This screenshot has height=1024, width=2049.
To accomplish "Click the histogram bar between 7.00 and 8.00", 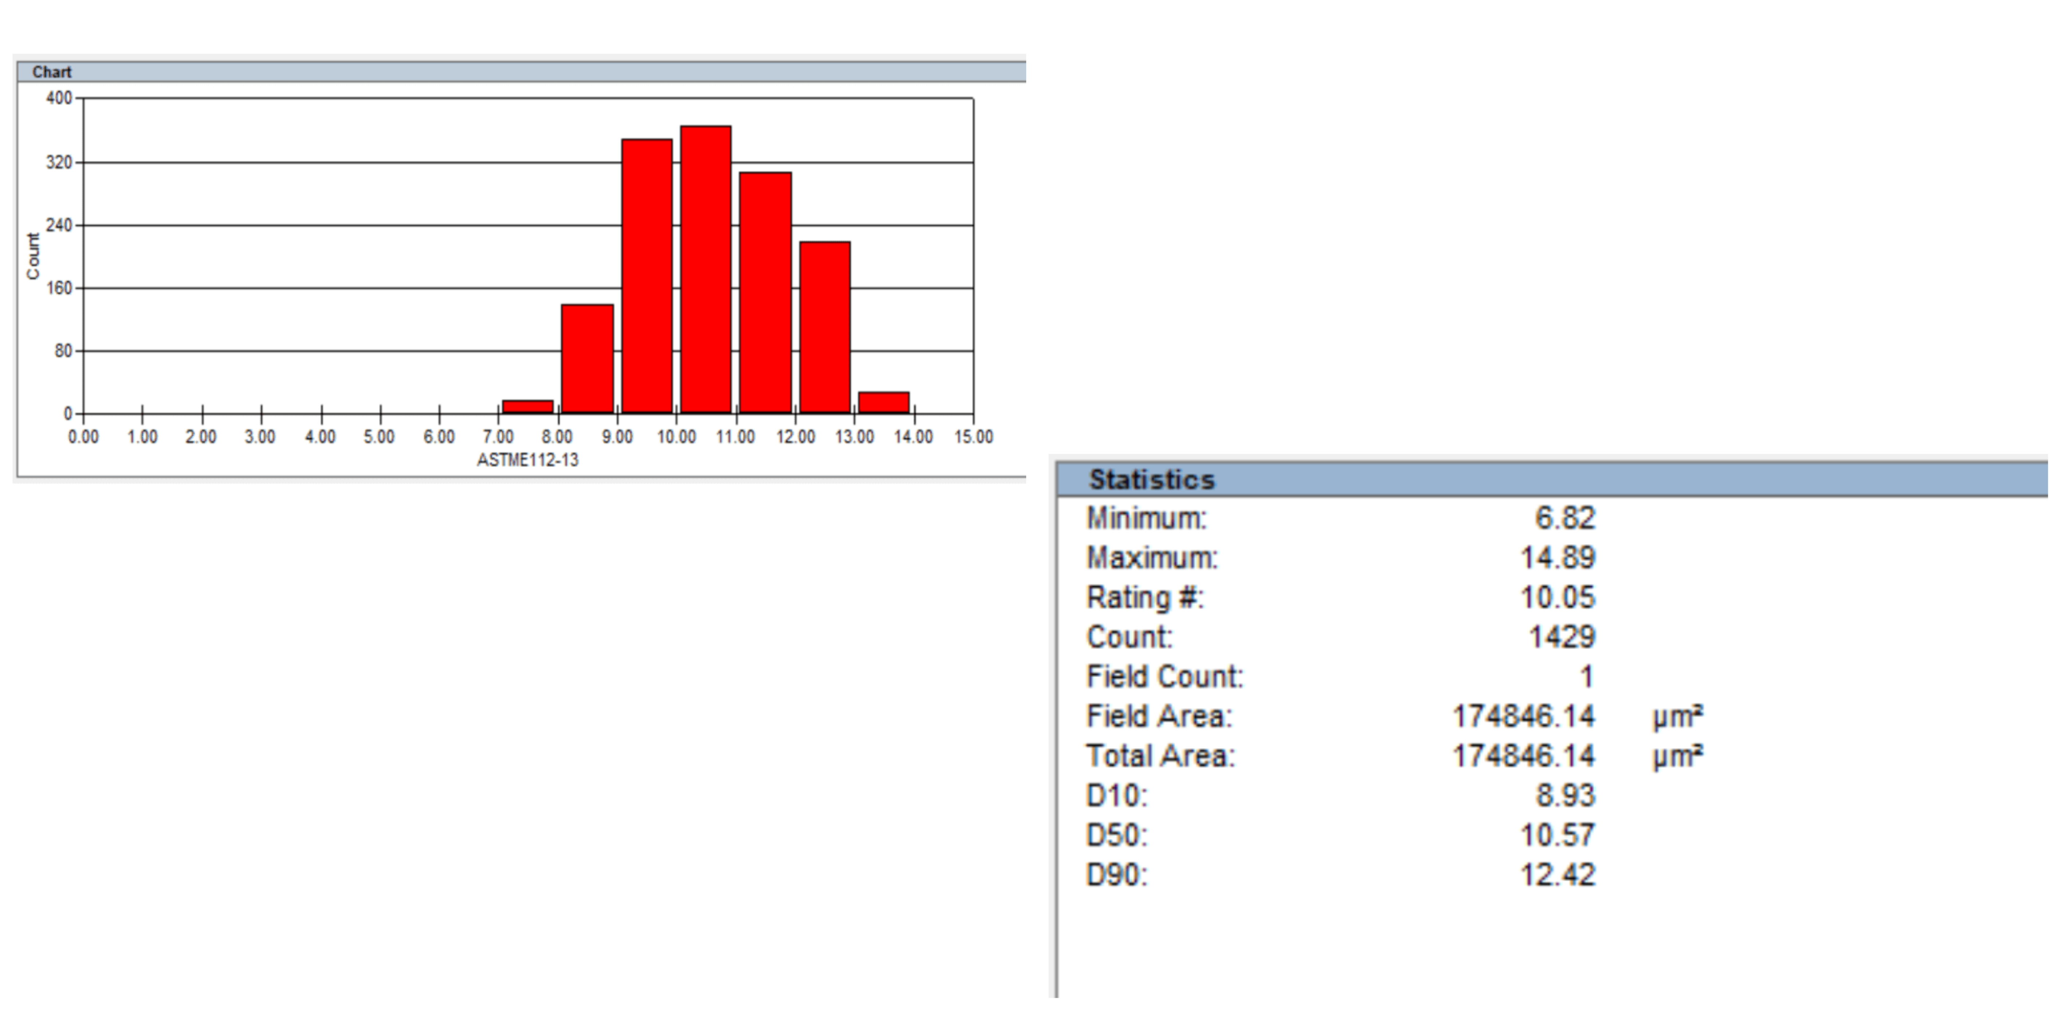I will [x=527, y=406].
